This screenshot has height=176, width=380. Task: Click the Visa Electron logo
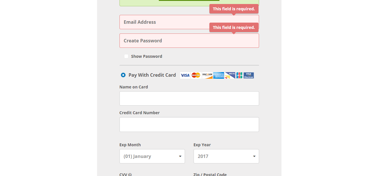coord(249,75)
